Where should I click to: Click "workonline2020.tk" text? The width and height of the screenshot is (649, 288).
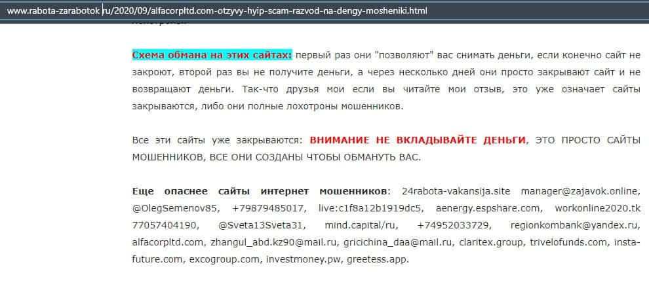597,209
